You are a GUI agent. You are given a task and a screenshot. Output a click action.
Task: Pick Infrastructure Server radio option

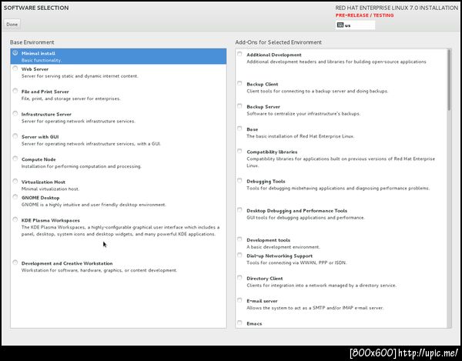click(x=15, y=114)
